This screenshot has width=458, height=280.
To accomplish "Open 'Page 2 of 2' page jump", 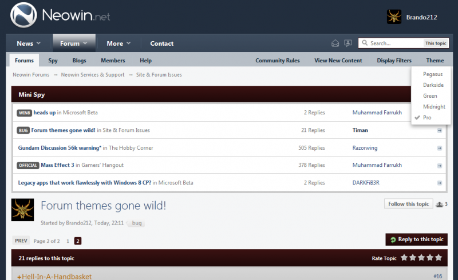I will (x=46, y=241).
